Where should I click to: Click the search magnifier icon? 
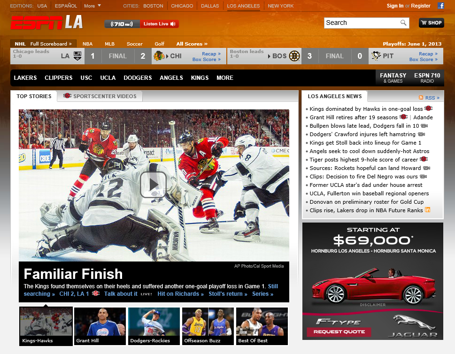coord(403,23)
